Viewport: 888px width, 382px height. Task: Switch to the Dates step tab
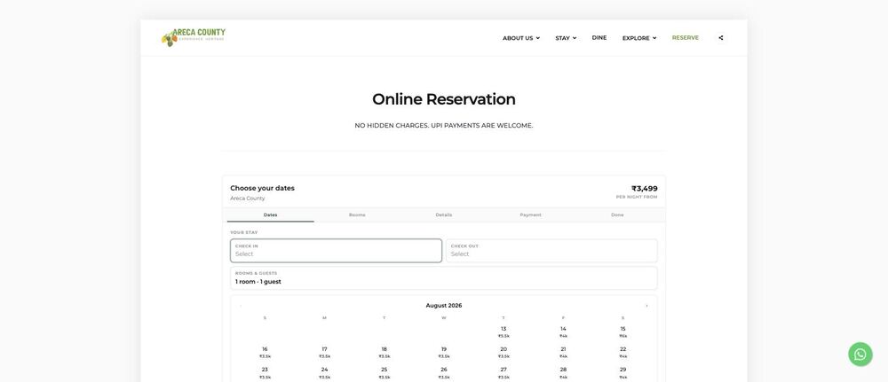coord(271,214)
